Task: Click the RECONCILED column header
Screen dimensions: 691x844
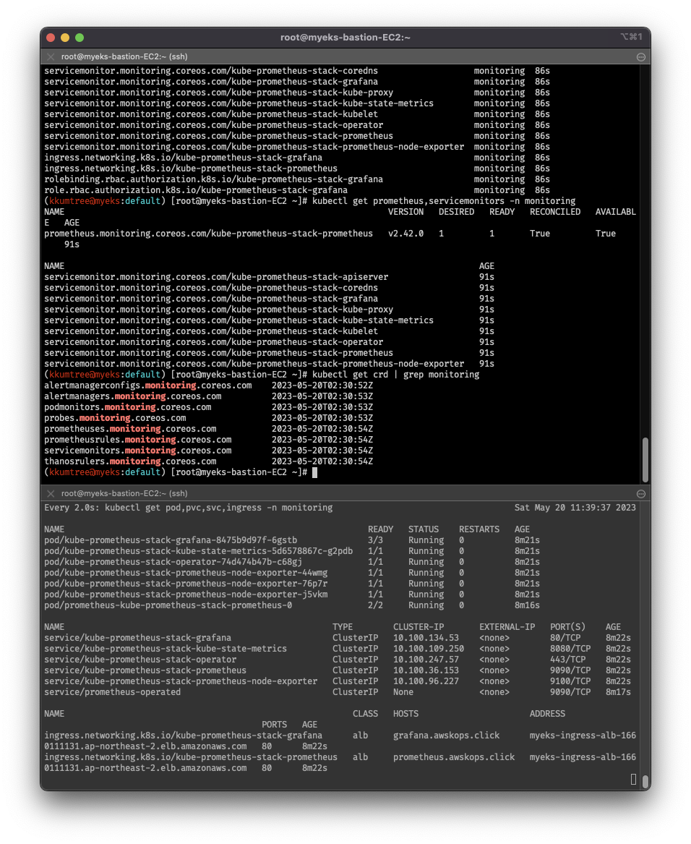Action: pyautogui.click(x=555, y=212)
